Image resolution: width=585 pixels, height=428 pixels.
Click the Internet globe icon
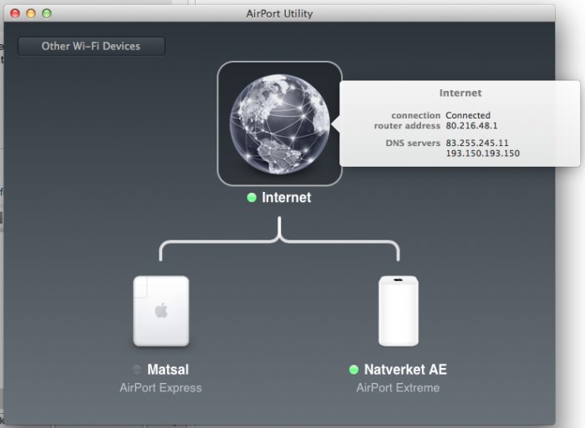[279, 123]
